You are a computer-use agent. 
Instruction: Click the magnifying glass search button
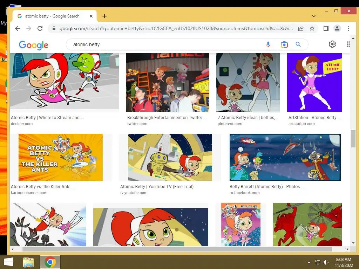pyautogui.click(x=298, y=44)
